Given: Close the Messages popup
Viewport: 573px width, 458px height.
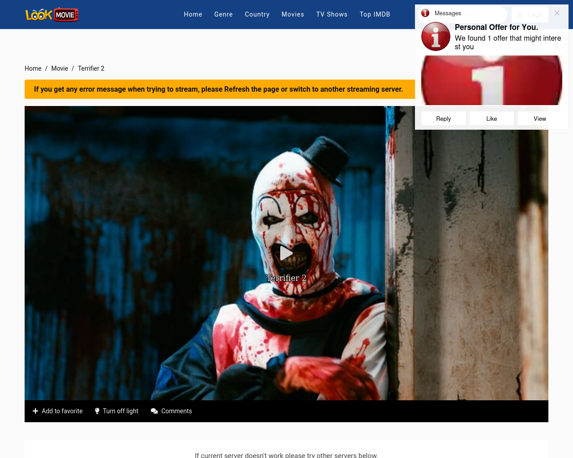Looking at the screenshot, I should [x=557, y=13].
